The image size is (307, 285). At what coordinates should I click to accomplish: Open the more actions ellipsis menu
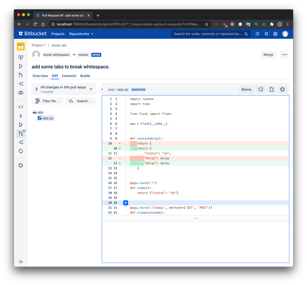pyautogui.click(x=285, y=55)
